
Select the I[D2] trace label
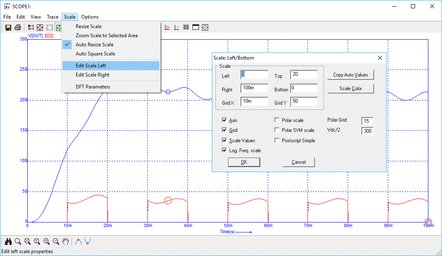coord(49,36)
